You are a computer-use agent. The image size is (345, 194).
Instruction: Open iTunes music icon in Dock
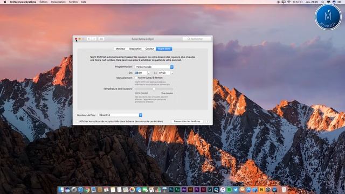223,190
